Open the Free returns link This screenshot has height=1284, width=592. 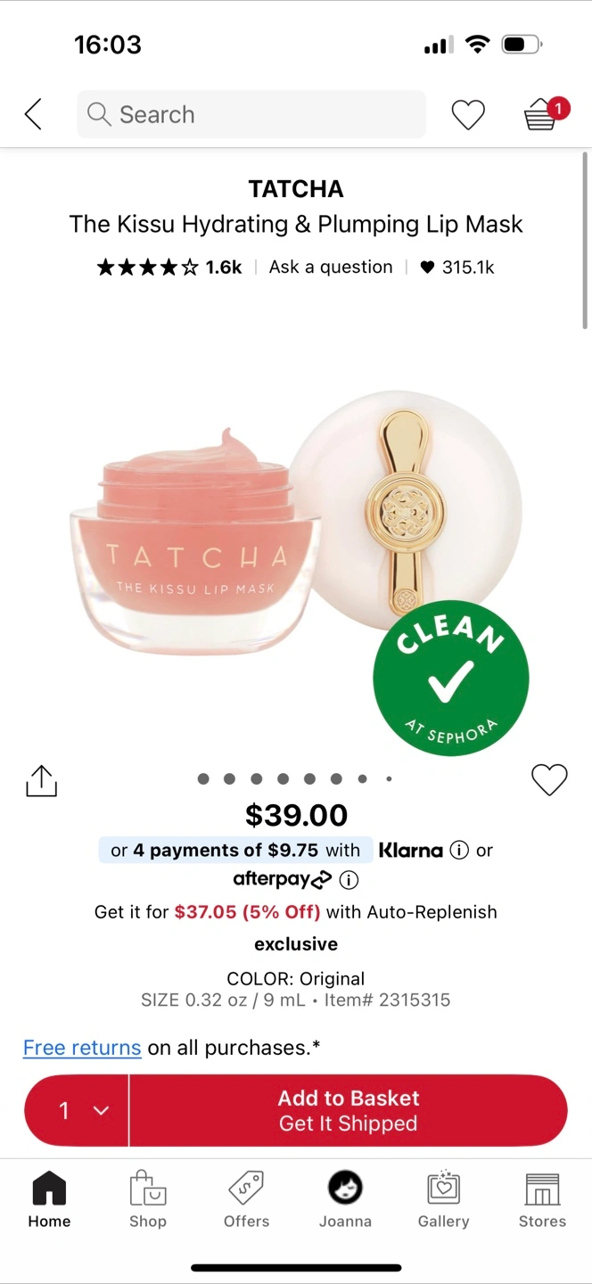(x=82, y=1048)
